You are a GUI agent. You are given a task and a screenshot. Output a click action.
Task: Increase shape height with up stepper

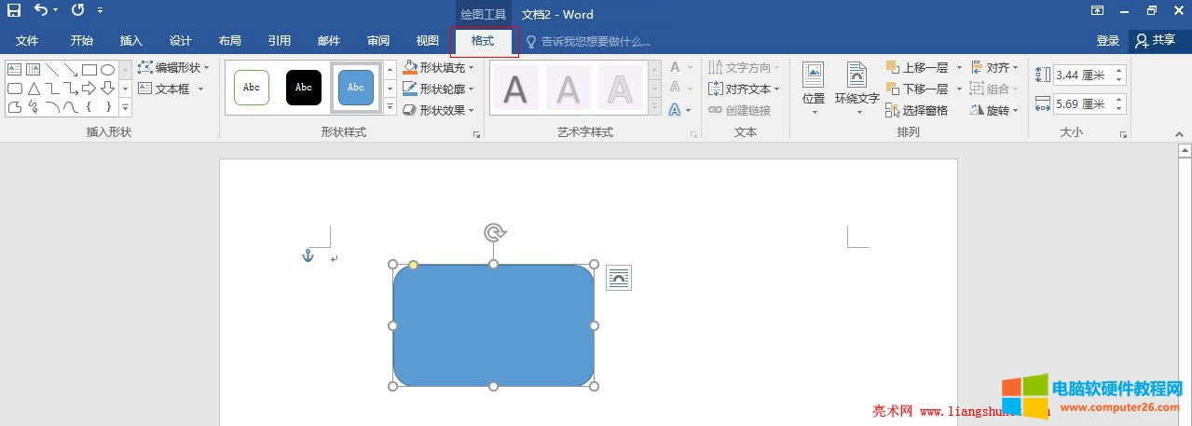pyautogui.click(x=1119, y=70)
